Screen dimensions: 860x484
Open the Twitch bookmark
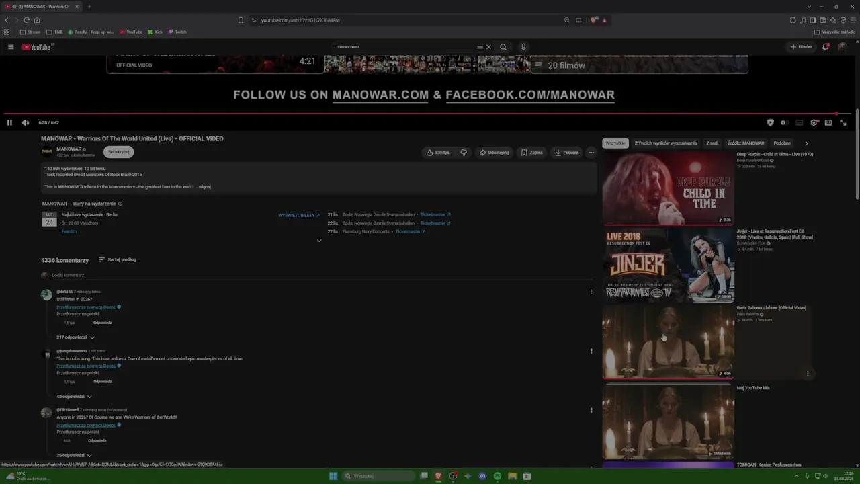[x=177, y=32]
